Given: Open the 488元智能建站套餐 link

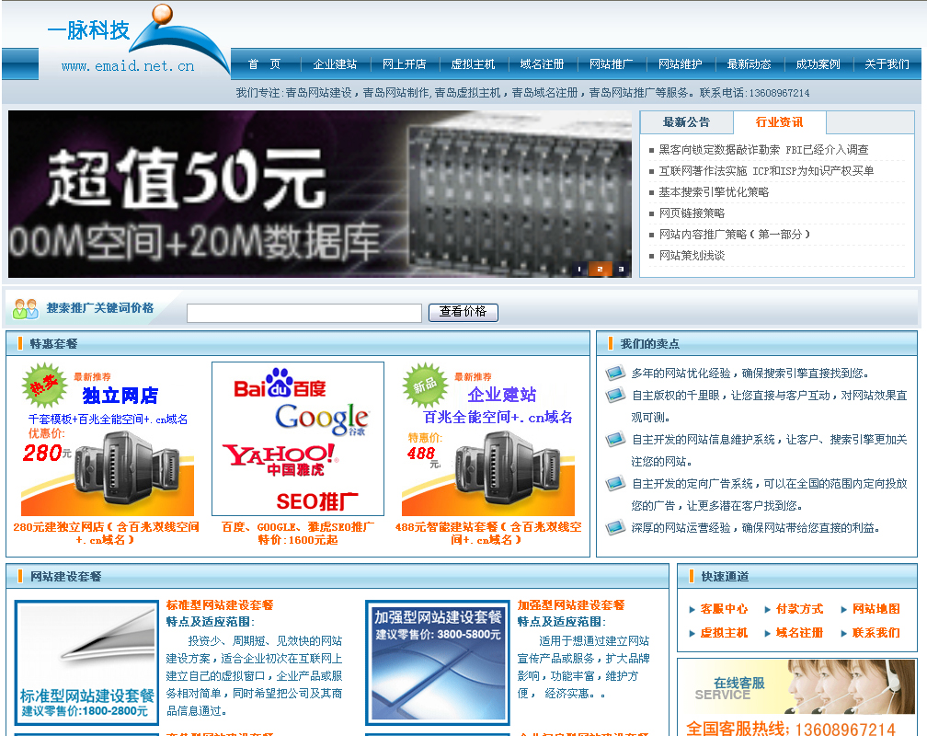Looking at the screenshot, I should point(487,533).
